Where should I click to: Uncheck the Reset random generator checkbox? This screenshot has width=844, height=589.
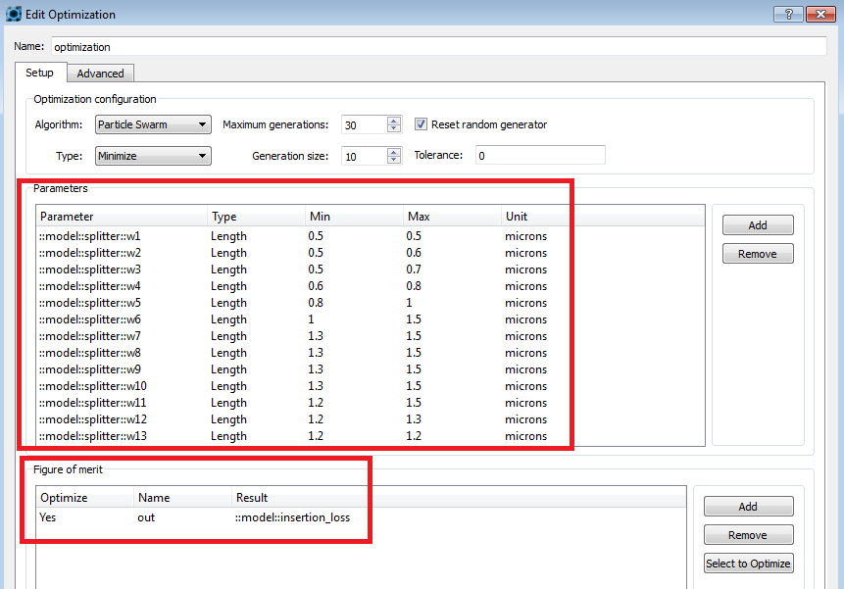point(421,123)
